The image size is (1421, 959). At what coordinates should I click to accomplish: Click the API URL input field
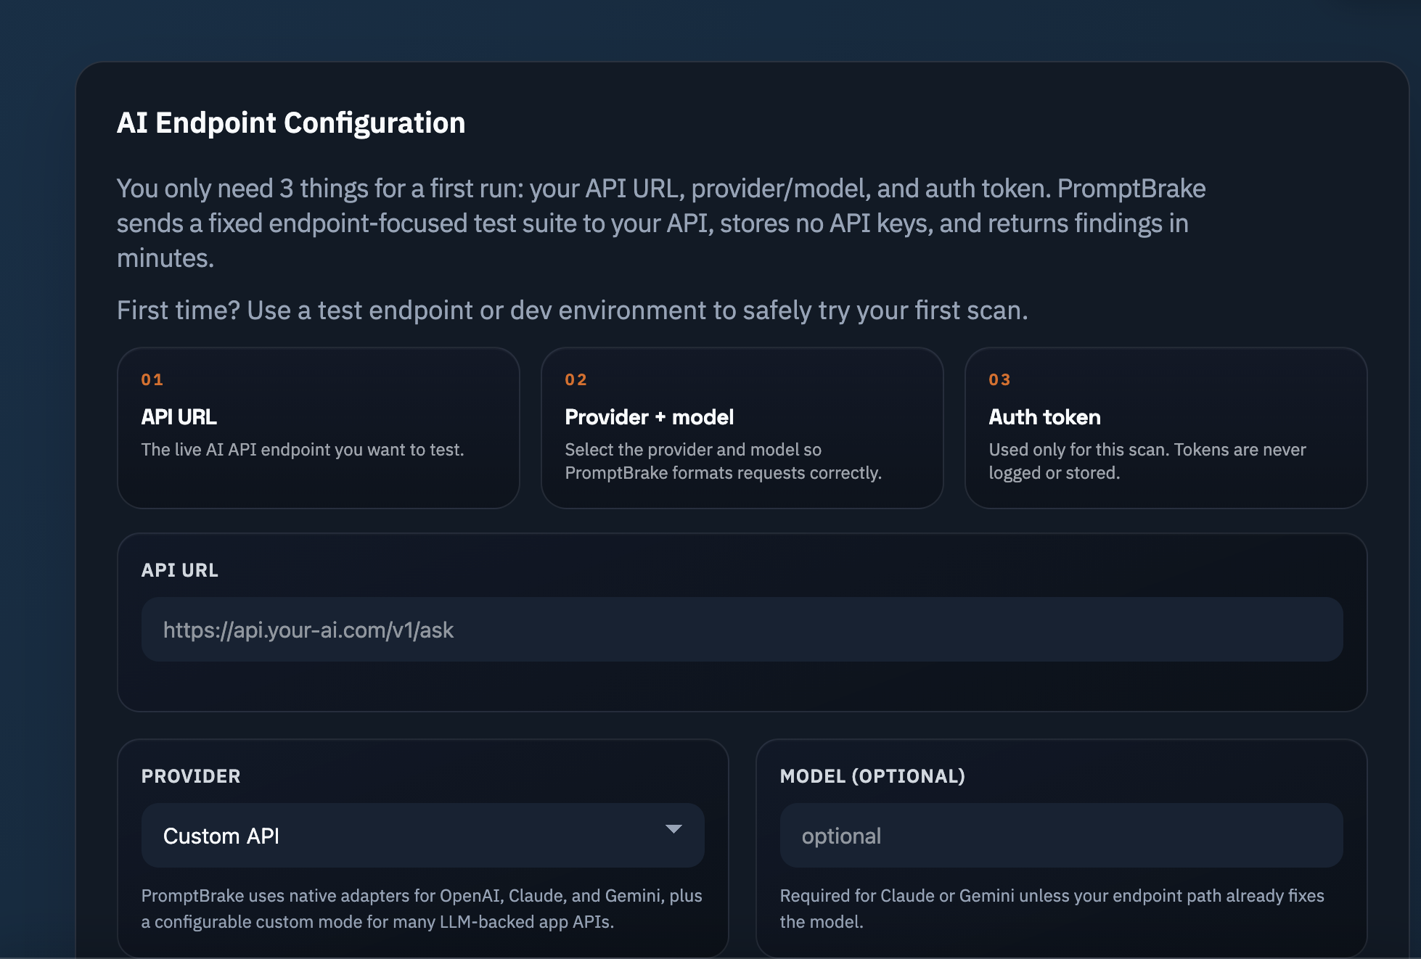tap(742, 630)
